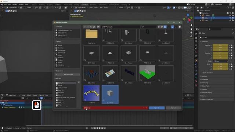
Task: Click the search field in the file browser
Action: pyautogui.click(x=149, y=27)
